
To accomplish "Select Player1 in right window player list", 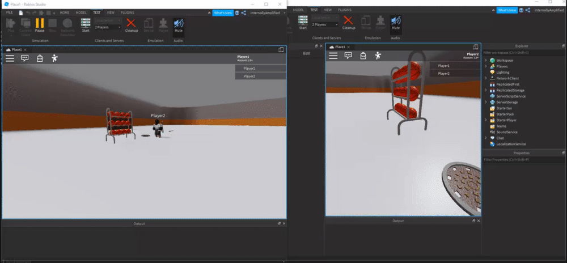I will pos(455,66).
